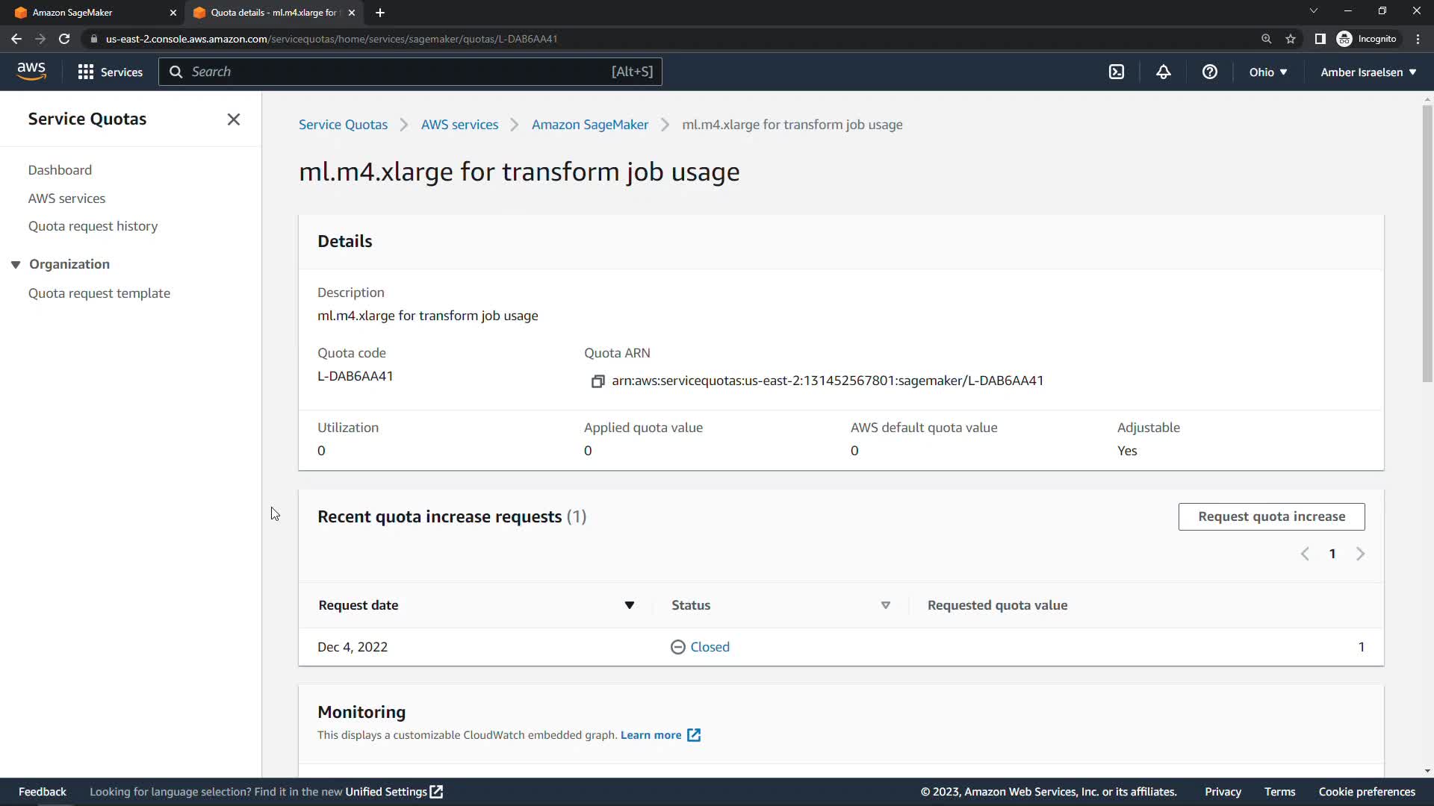Sort by Status column arrow
This screenshot has width=1434, height=806.
(x=885, y=605)
